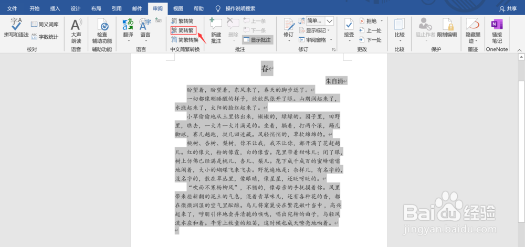Switch to the 帮助 tab
The width and height of the screenshot is (525, 247).
point(198,9)
